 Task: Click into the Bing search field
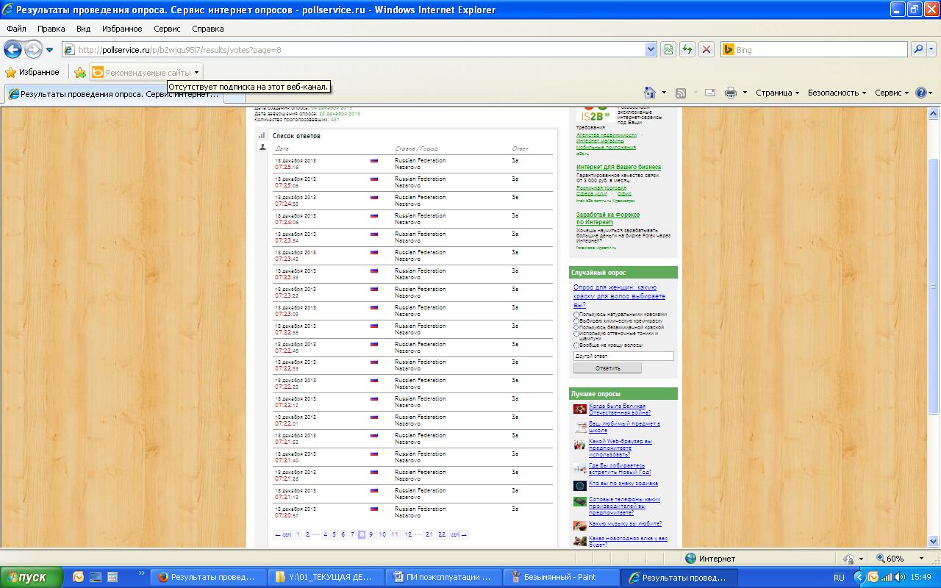click(x=813, y=49)
